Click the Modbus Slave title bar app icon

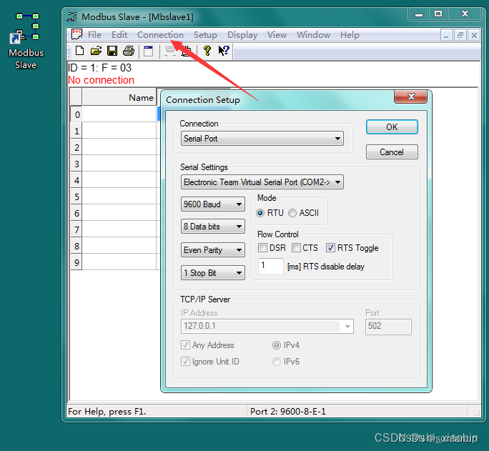coord(72,16)
